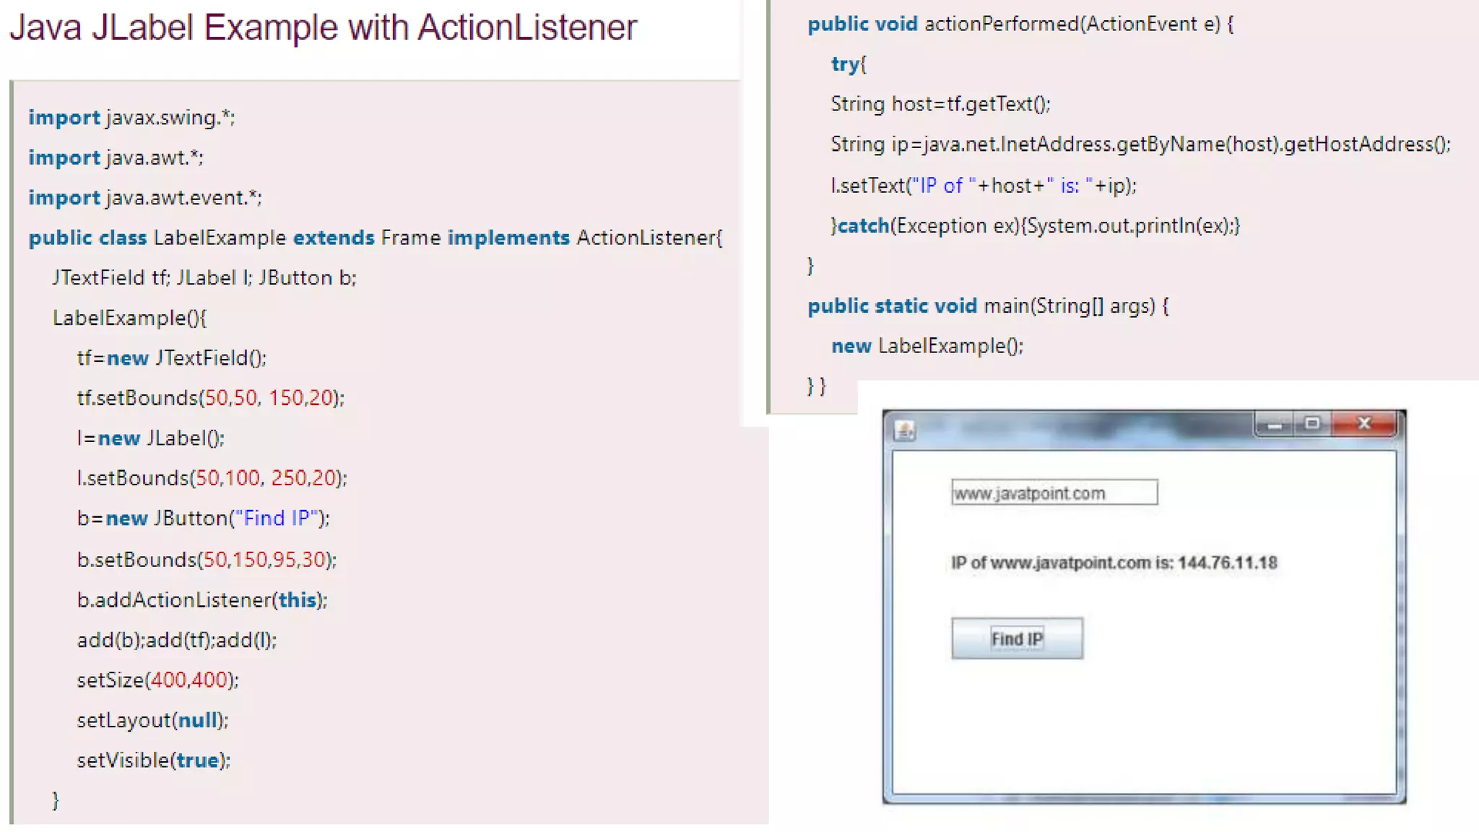Focus the www.javatpoint.com text field
The width and height of the screenshot is (1479, 832).
1054,493
